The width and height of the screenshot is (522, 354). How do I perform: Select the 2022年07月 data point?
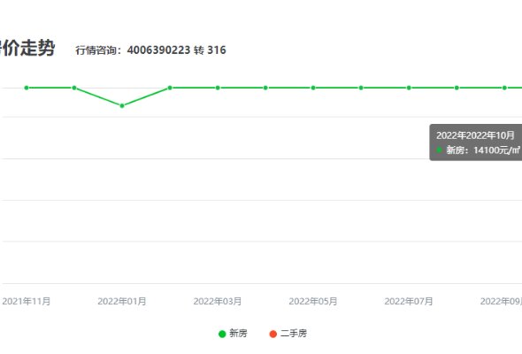tap(409, 88)
